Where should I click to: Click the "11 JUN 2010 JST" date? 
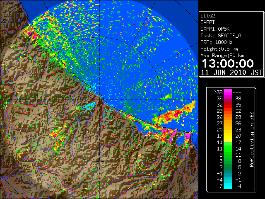(231, 73)
